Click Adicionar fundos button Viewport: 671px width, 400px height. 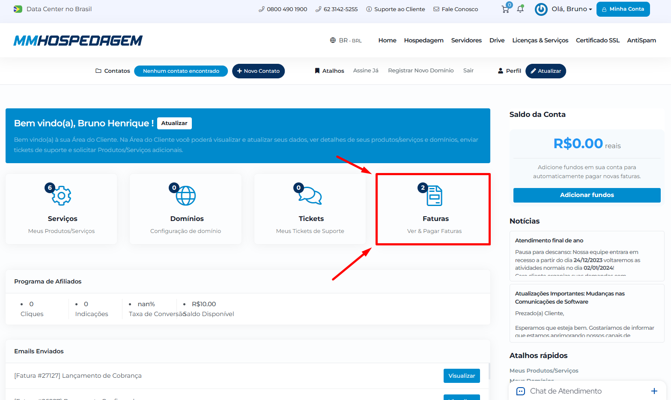click(x=587, y=195)
